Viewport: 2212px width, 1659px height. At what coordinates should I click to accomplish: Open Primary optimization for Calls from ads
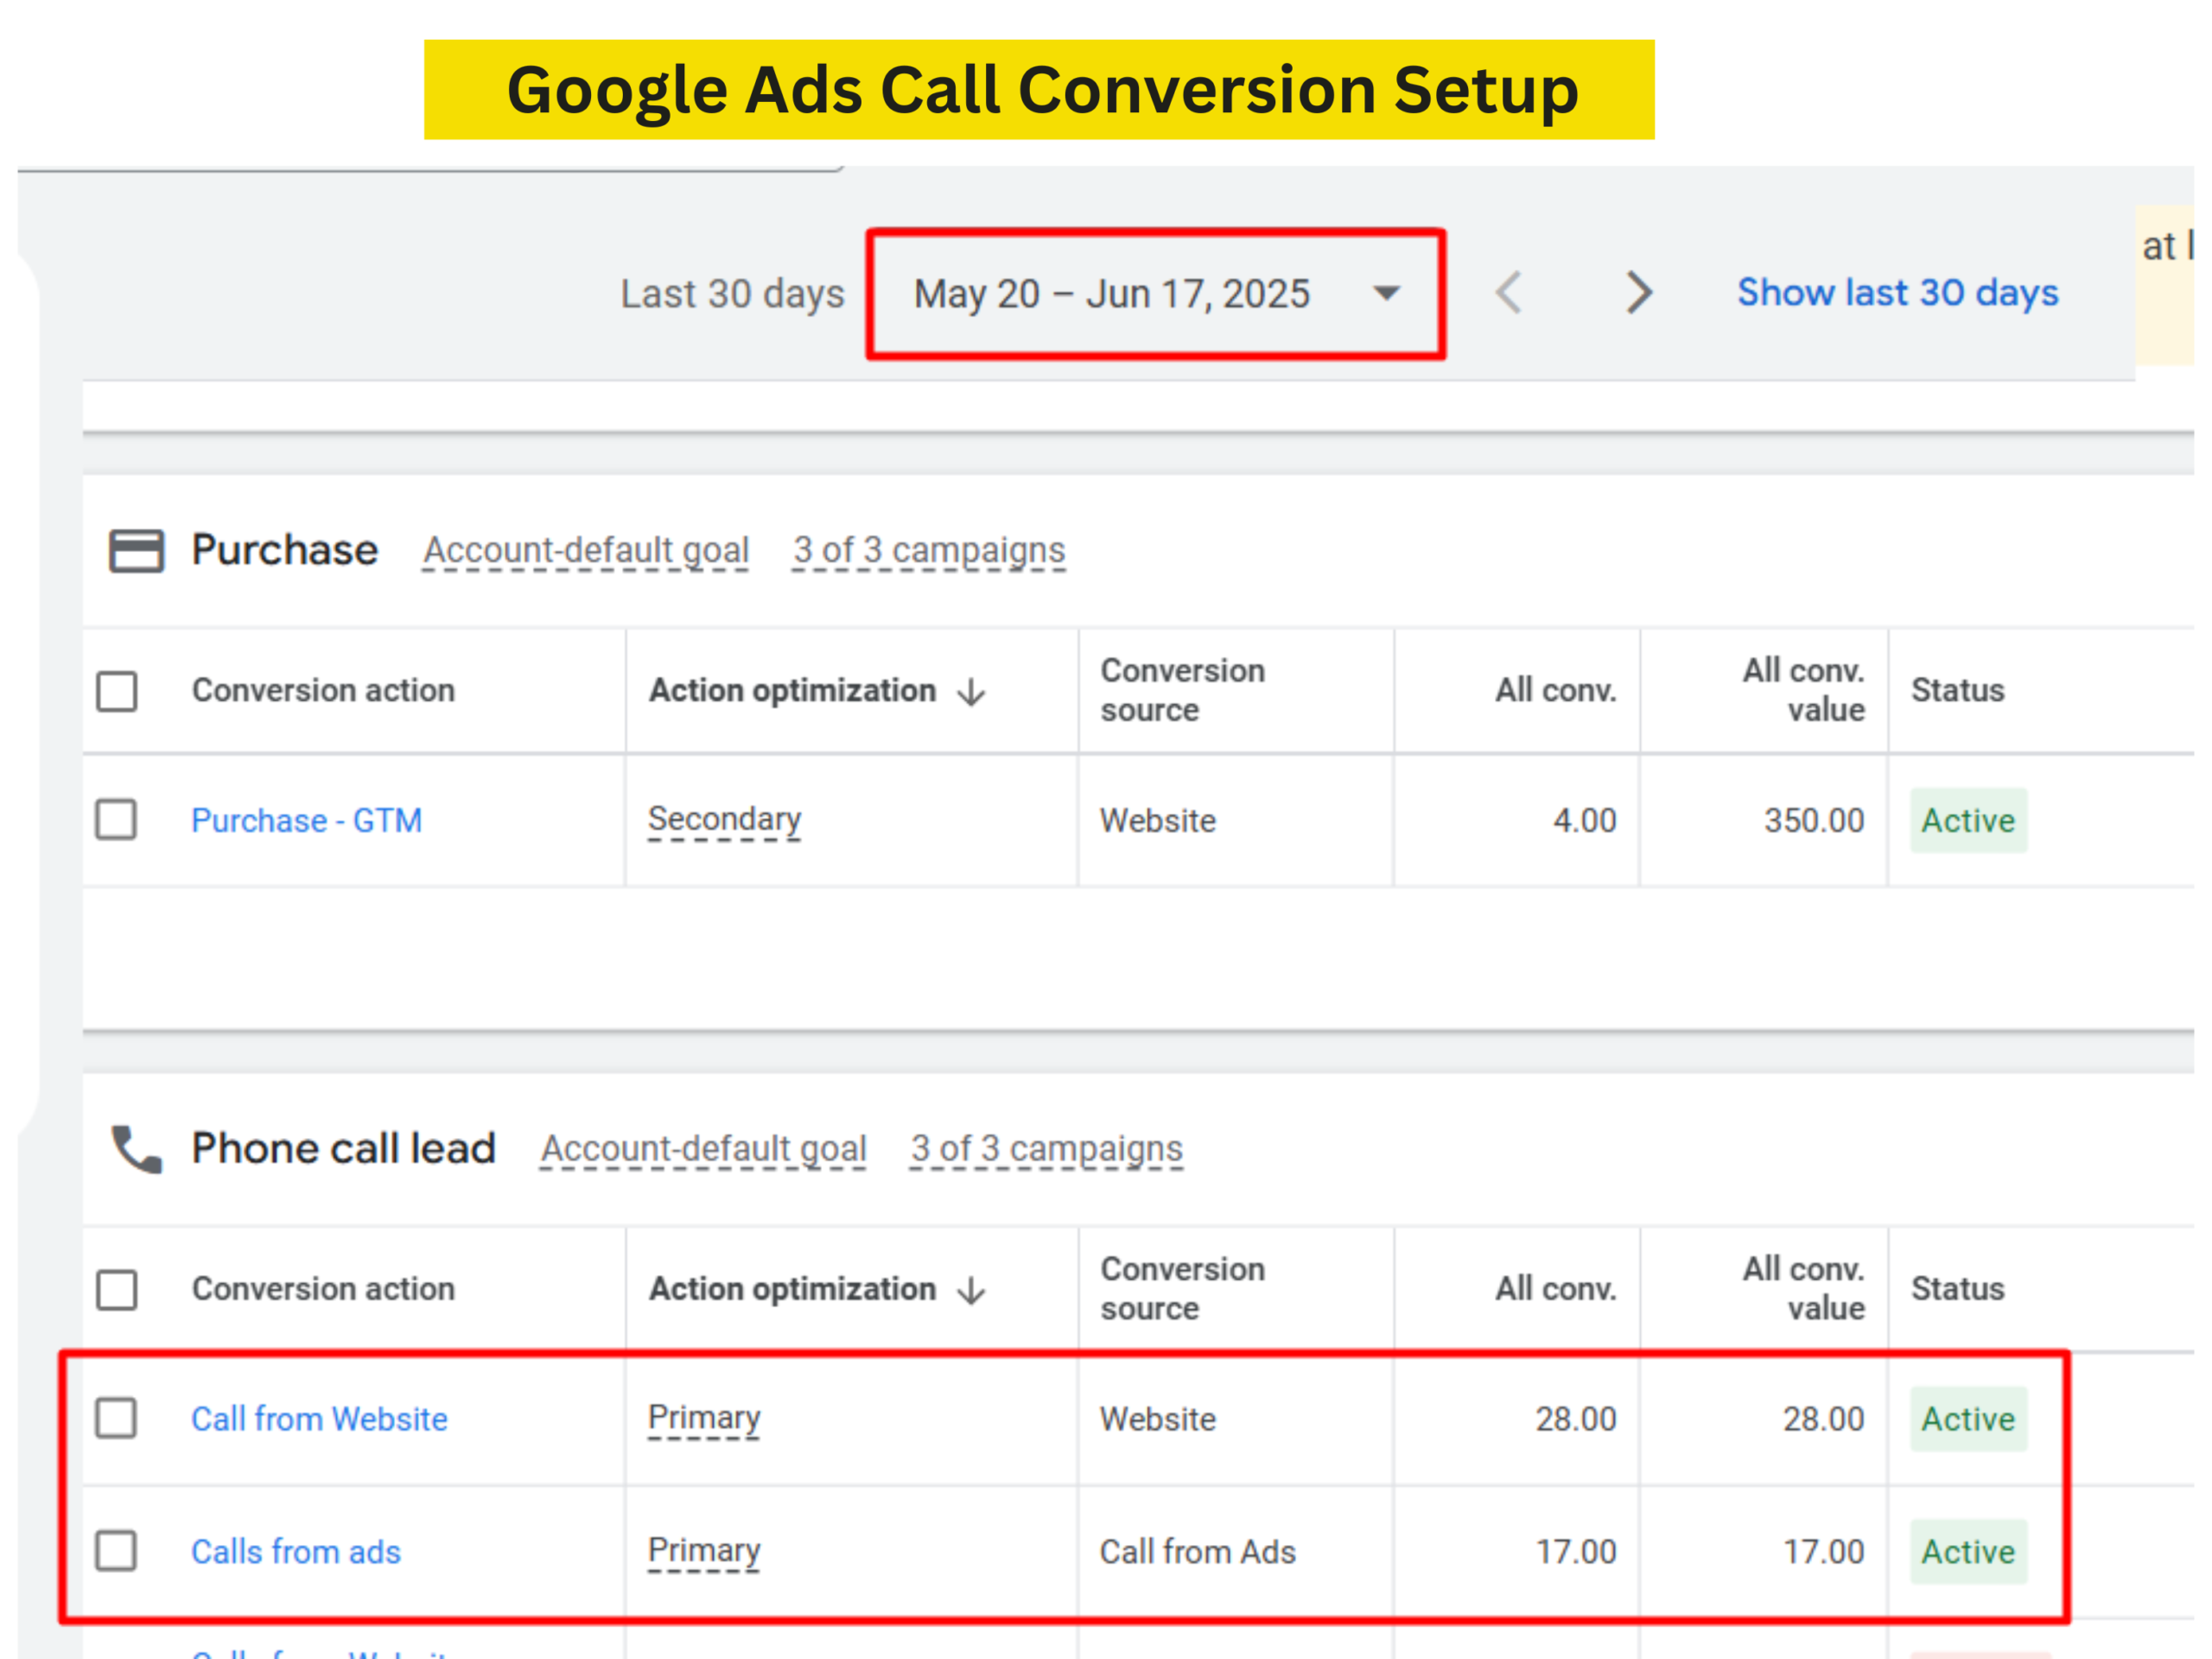click(x=703, y=1550)
